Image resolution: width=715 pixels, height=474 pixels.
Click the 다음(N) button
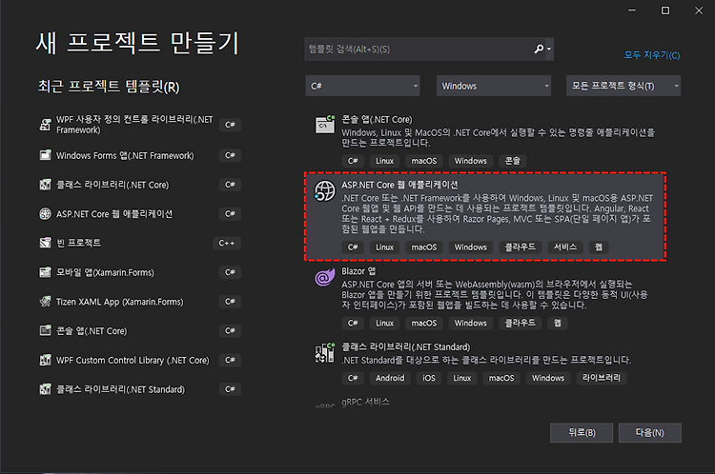[650, 432]
